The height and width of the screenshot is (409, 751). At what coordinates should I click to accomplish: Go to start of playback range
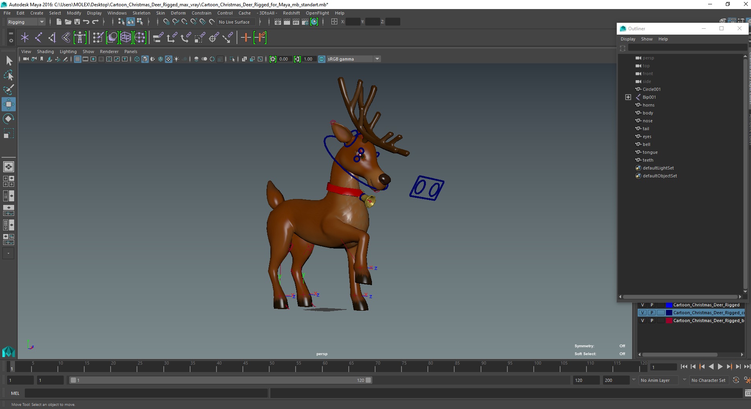point(684,367)
